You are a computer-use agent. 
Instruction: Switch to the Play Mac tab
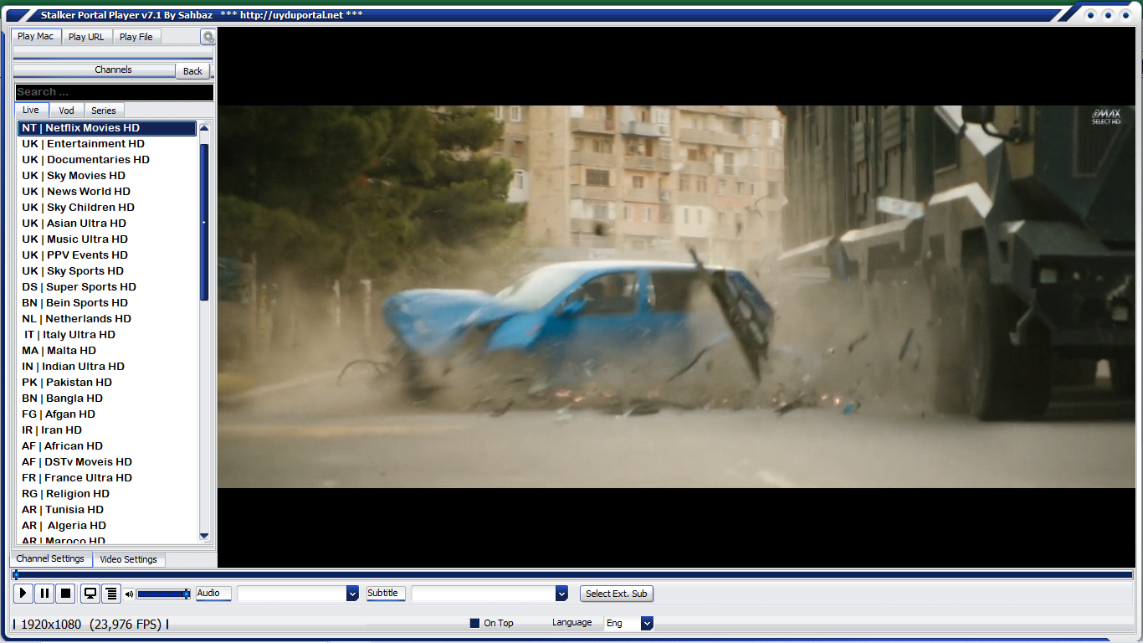36,36
